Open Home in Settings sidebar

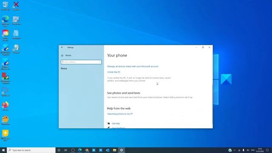point(66,55)
